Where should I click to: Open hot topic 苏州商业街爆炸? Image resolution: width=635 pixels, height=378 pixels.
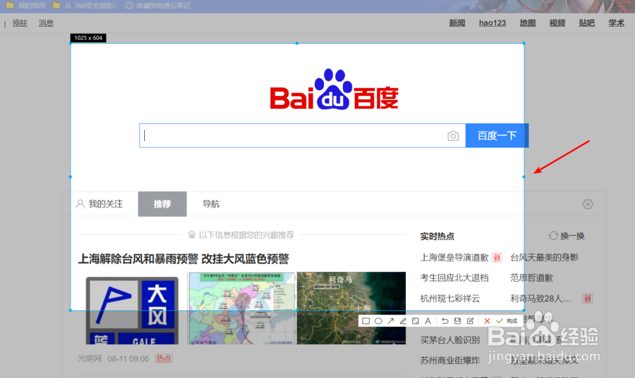pyautogui.click(x=450, y=360)
